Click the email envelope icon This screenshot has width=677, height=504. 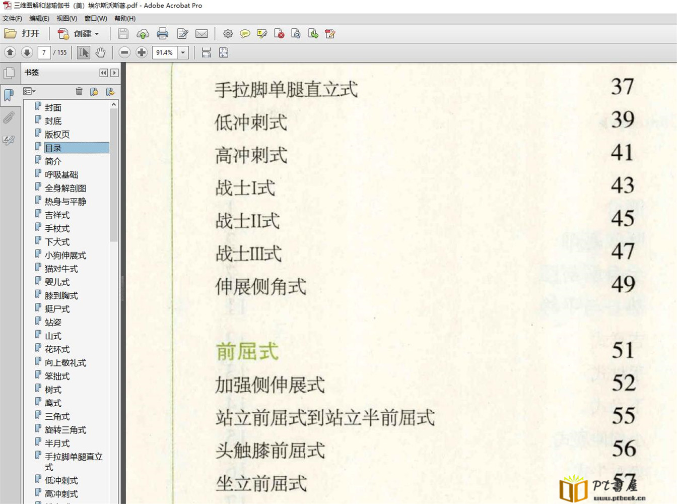click(201, 34)
